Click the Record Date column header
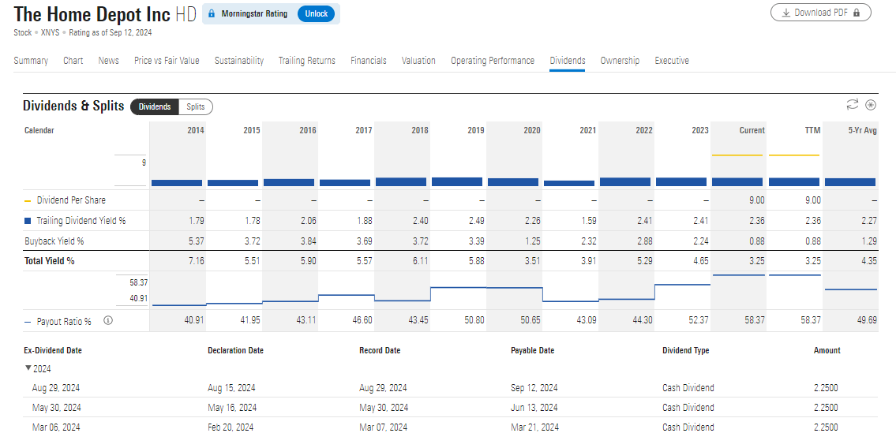 click(x=380, y=350)
